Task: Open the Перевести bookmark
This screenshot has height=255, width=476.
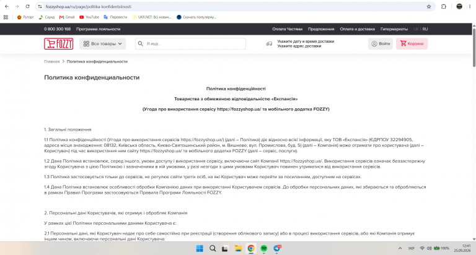Action: coord(115,17)
